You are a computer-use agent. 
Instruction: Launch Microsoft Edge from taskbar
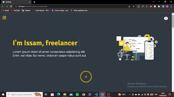pyautogui.click(x=59, y=94)
